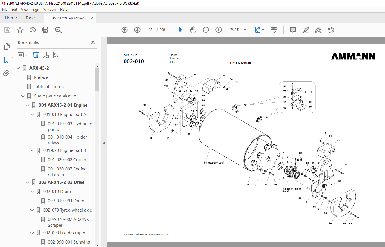
Task: Open the Sign menu
Action: [36, 10]
